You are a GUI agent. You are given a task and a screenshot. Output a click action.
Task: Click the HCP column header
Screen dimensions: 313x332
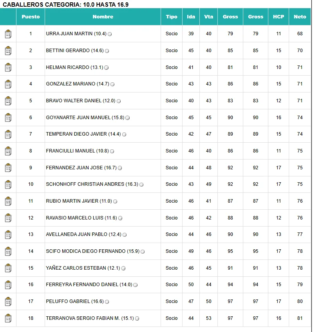[279, 17]
